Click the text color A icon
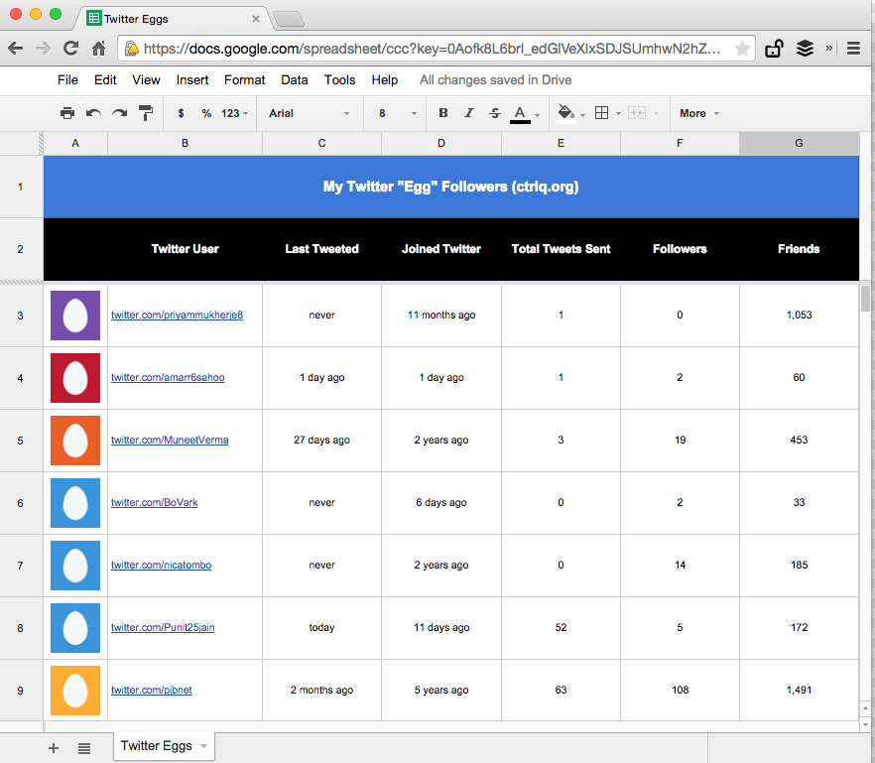Image resolution: width=875 pixels, height=763 pixels. [520, 113]
